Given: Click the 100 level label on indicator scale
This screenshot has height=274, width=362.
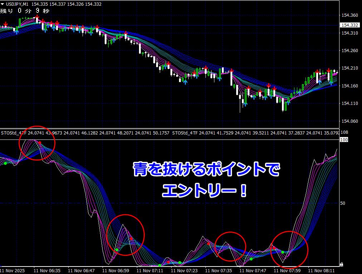Looking at the screenshot, I should 344,140.
